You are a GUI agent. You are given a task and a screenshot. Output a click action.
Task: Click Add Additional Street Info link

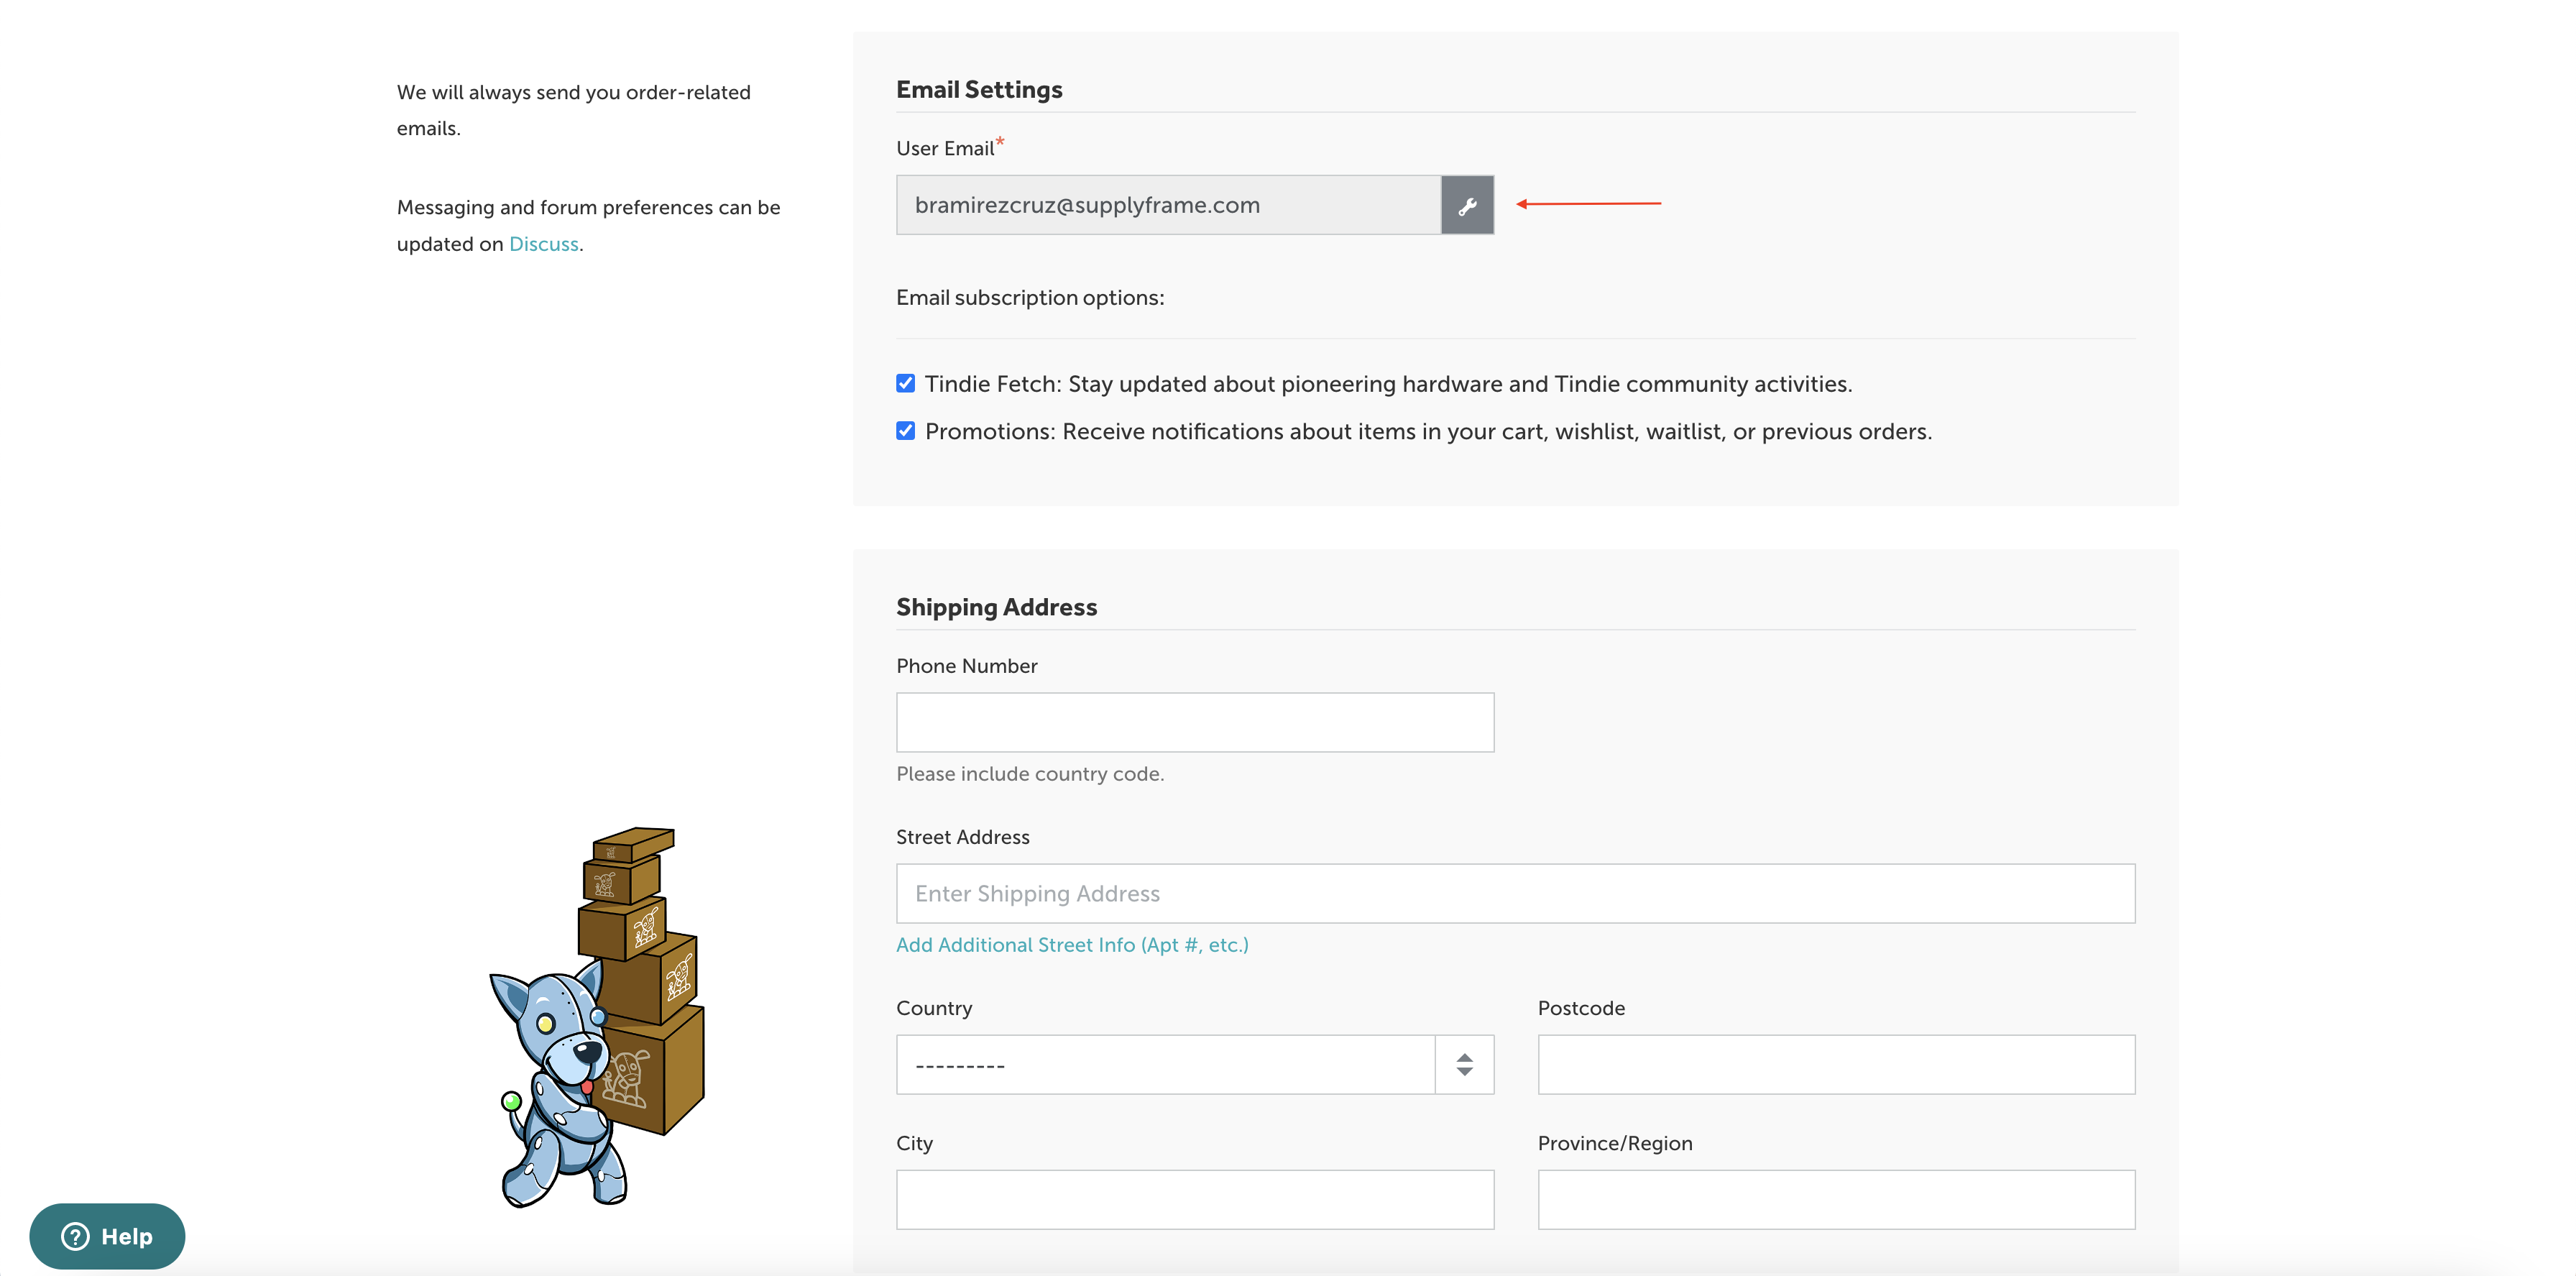[x=1072, y=945]
